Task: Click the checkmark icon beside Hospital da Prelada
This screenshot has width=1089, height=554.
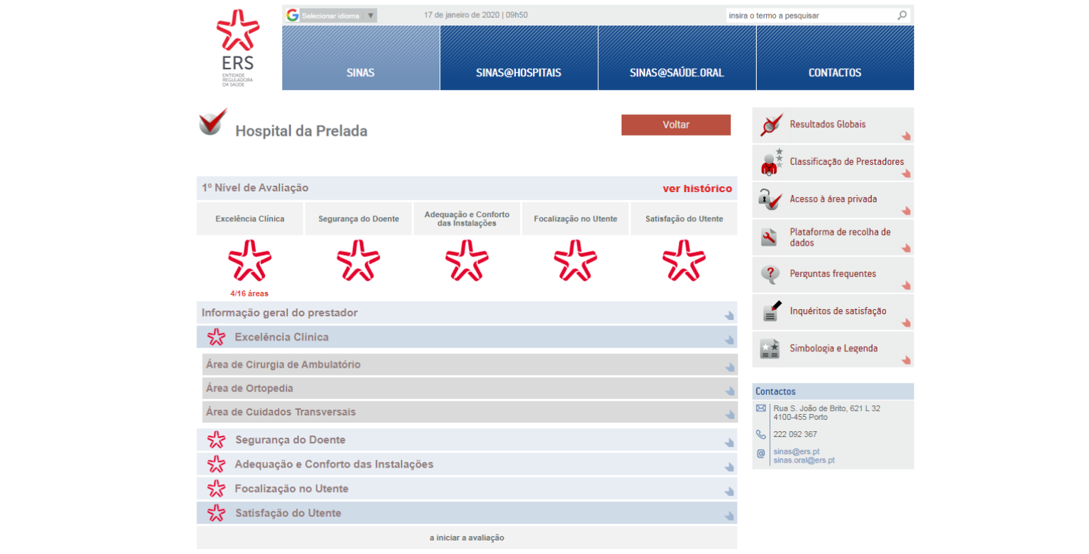Action: tap(213, 121)
